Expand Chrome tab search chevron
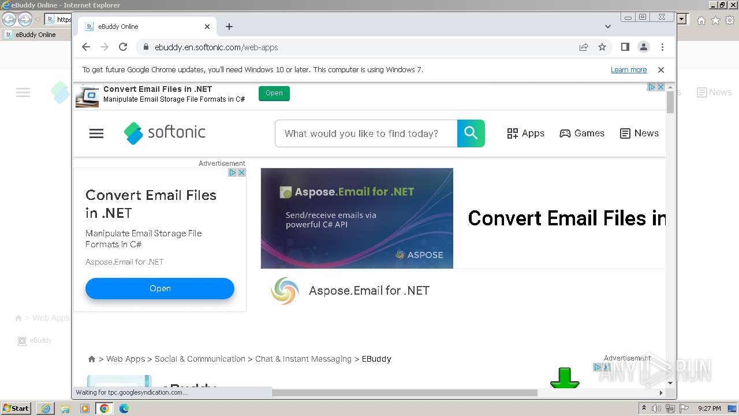 tap(608, 27)
